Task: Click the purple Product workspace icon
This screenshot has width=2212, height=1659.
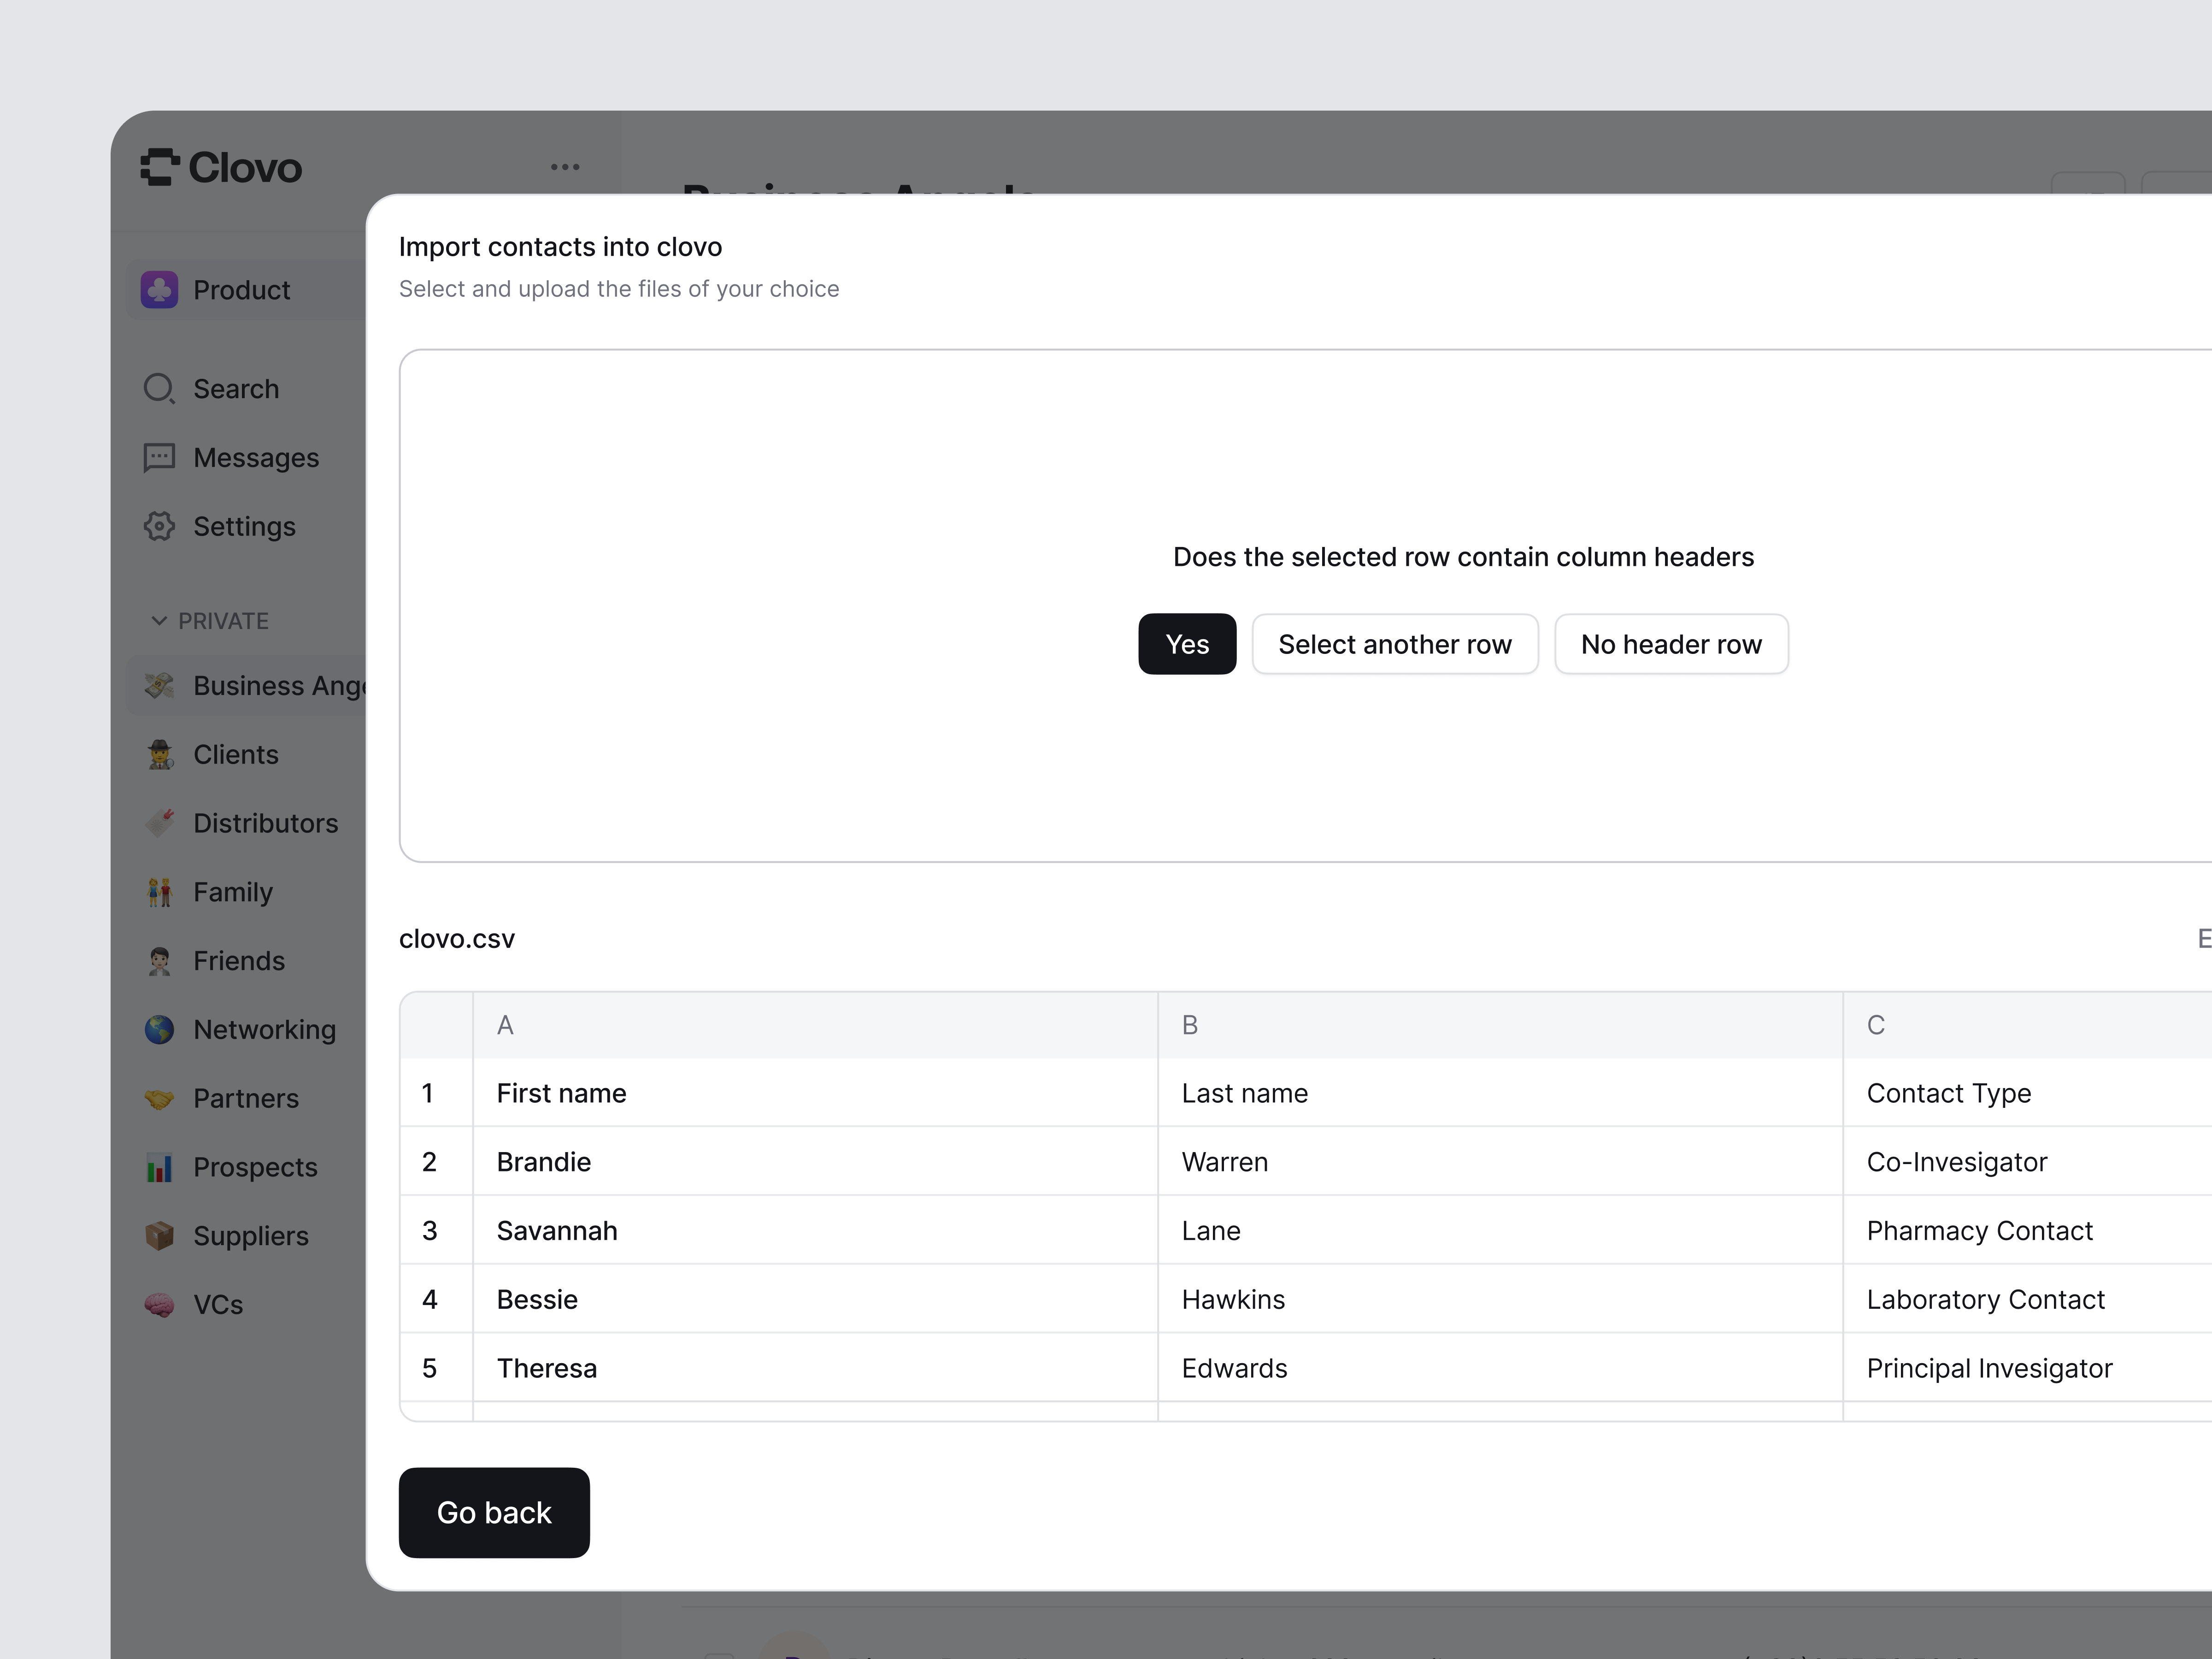Action: (x=160, y=290)
